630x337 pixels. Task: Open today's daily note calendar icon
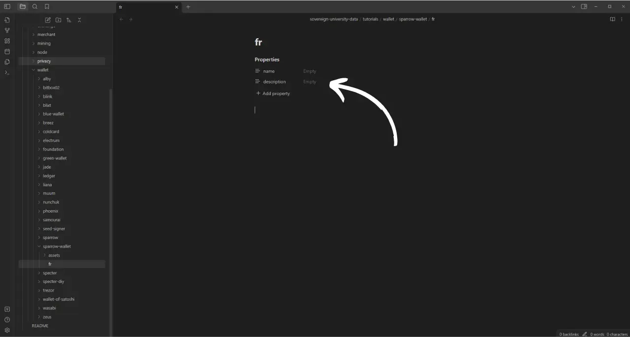point(7,52)
